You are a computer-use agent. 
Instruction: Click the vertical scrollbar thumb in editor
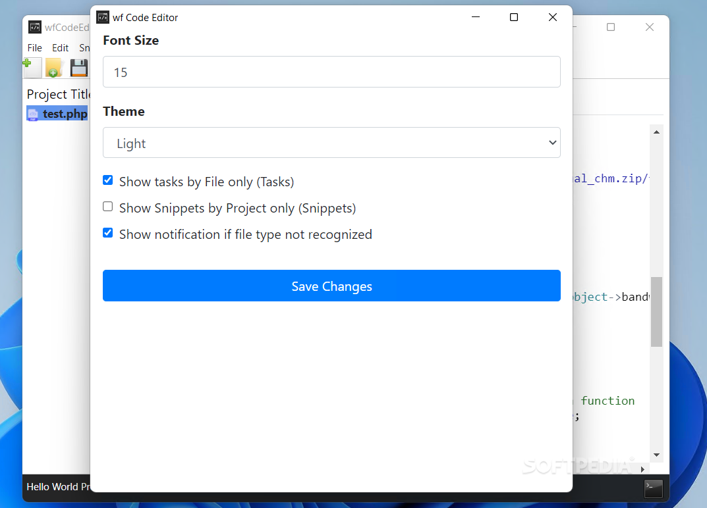click(x=656, y=312)
